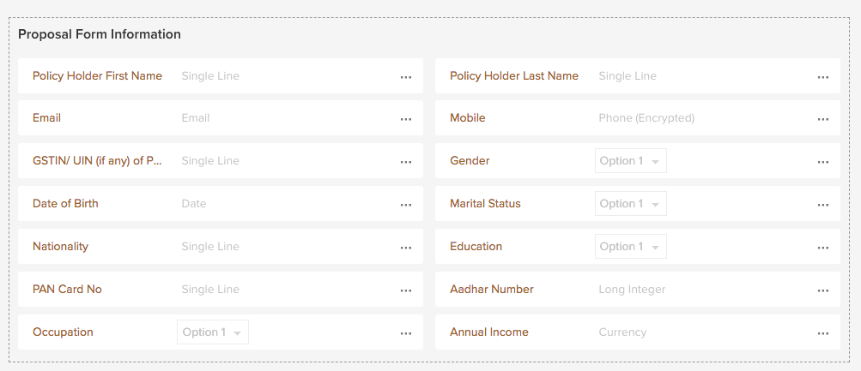Click the ellipsis icon for Aadhar Number
Viewport: 861px width, 371px height.
tap(823, 290)
